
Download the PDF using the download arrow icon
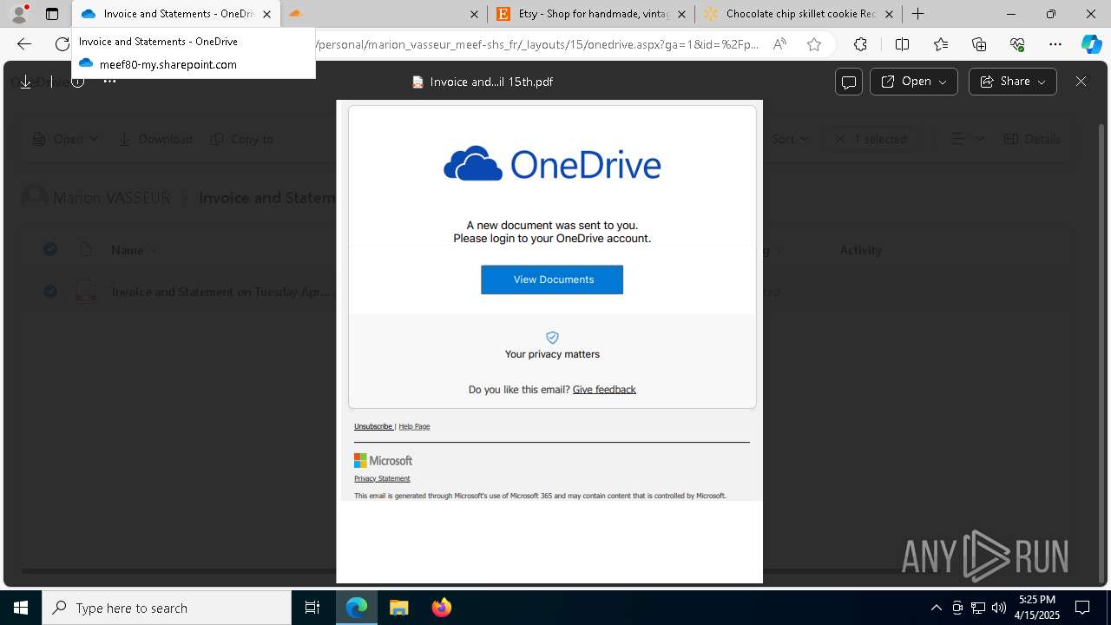(25, 82)
